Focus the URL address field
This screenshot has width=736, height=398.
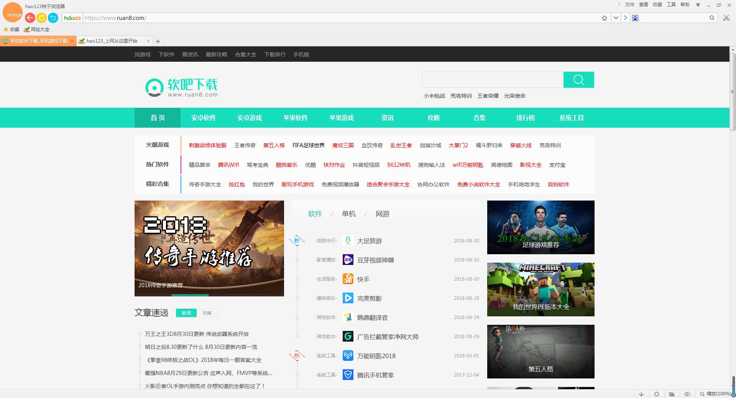coord(341,18)
